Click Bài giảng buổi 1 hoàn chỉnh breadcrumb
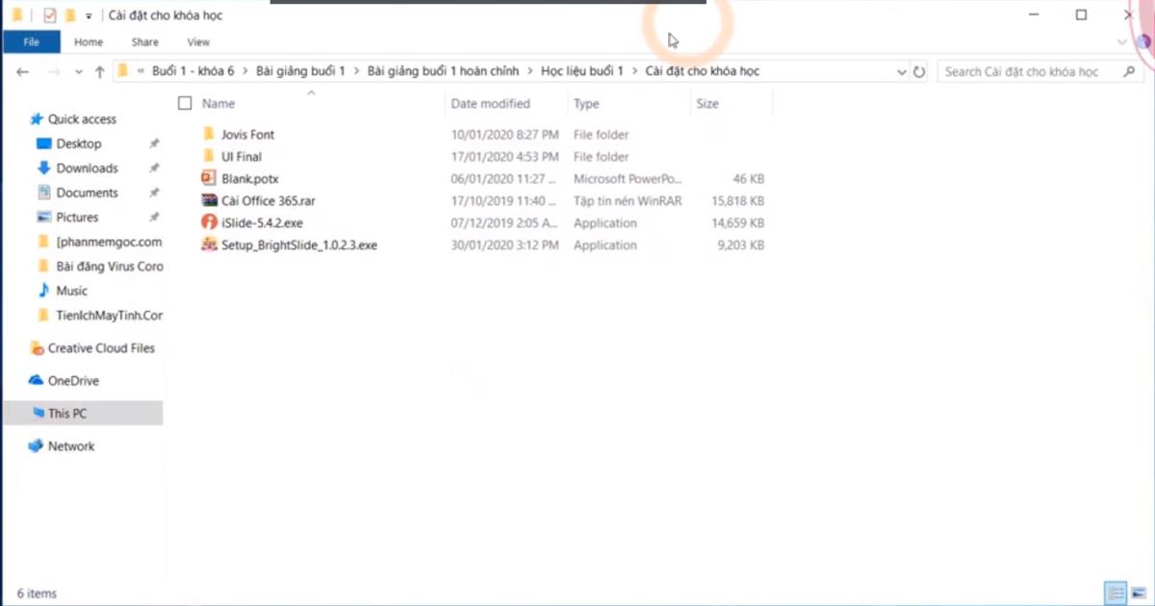Image resolution: width=1155 pixels, height=606 pixels. pos(443,71)
